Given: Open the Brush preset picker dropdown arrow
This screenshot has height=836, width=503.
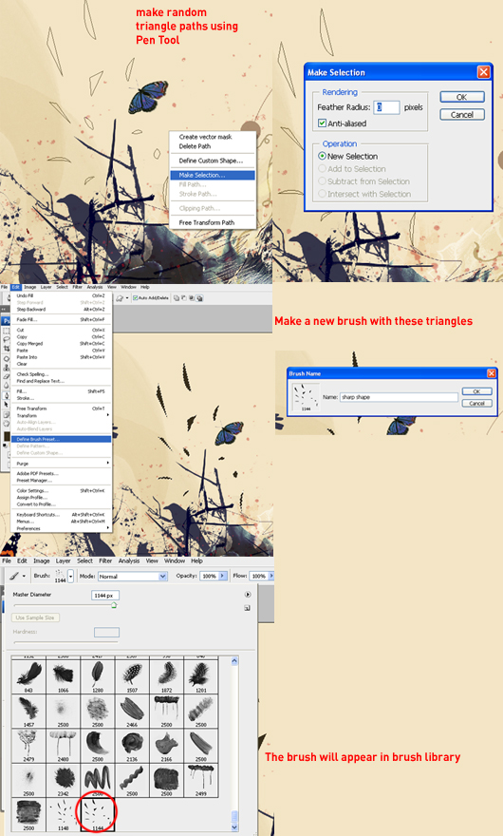Looking at the screenshot, I should coord(70,577).
